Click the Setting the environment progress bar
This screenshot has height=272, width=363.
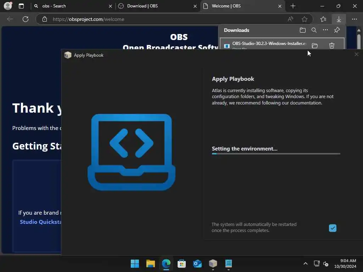click(x=276, y=154)
